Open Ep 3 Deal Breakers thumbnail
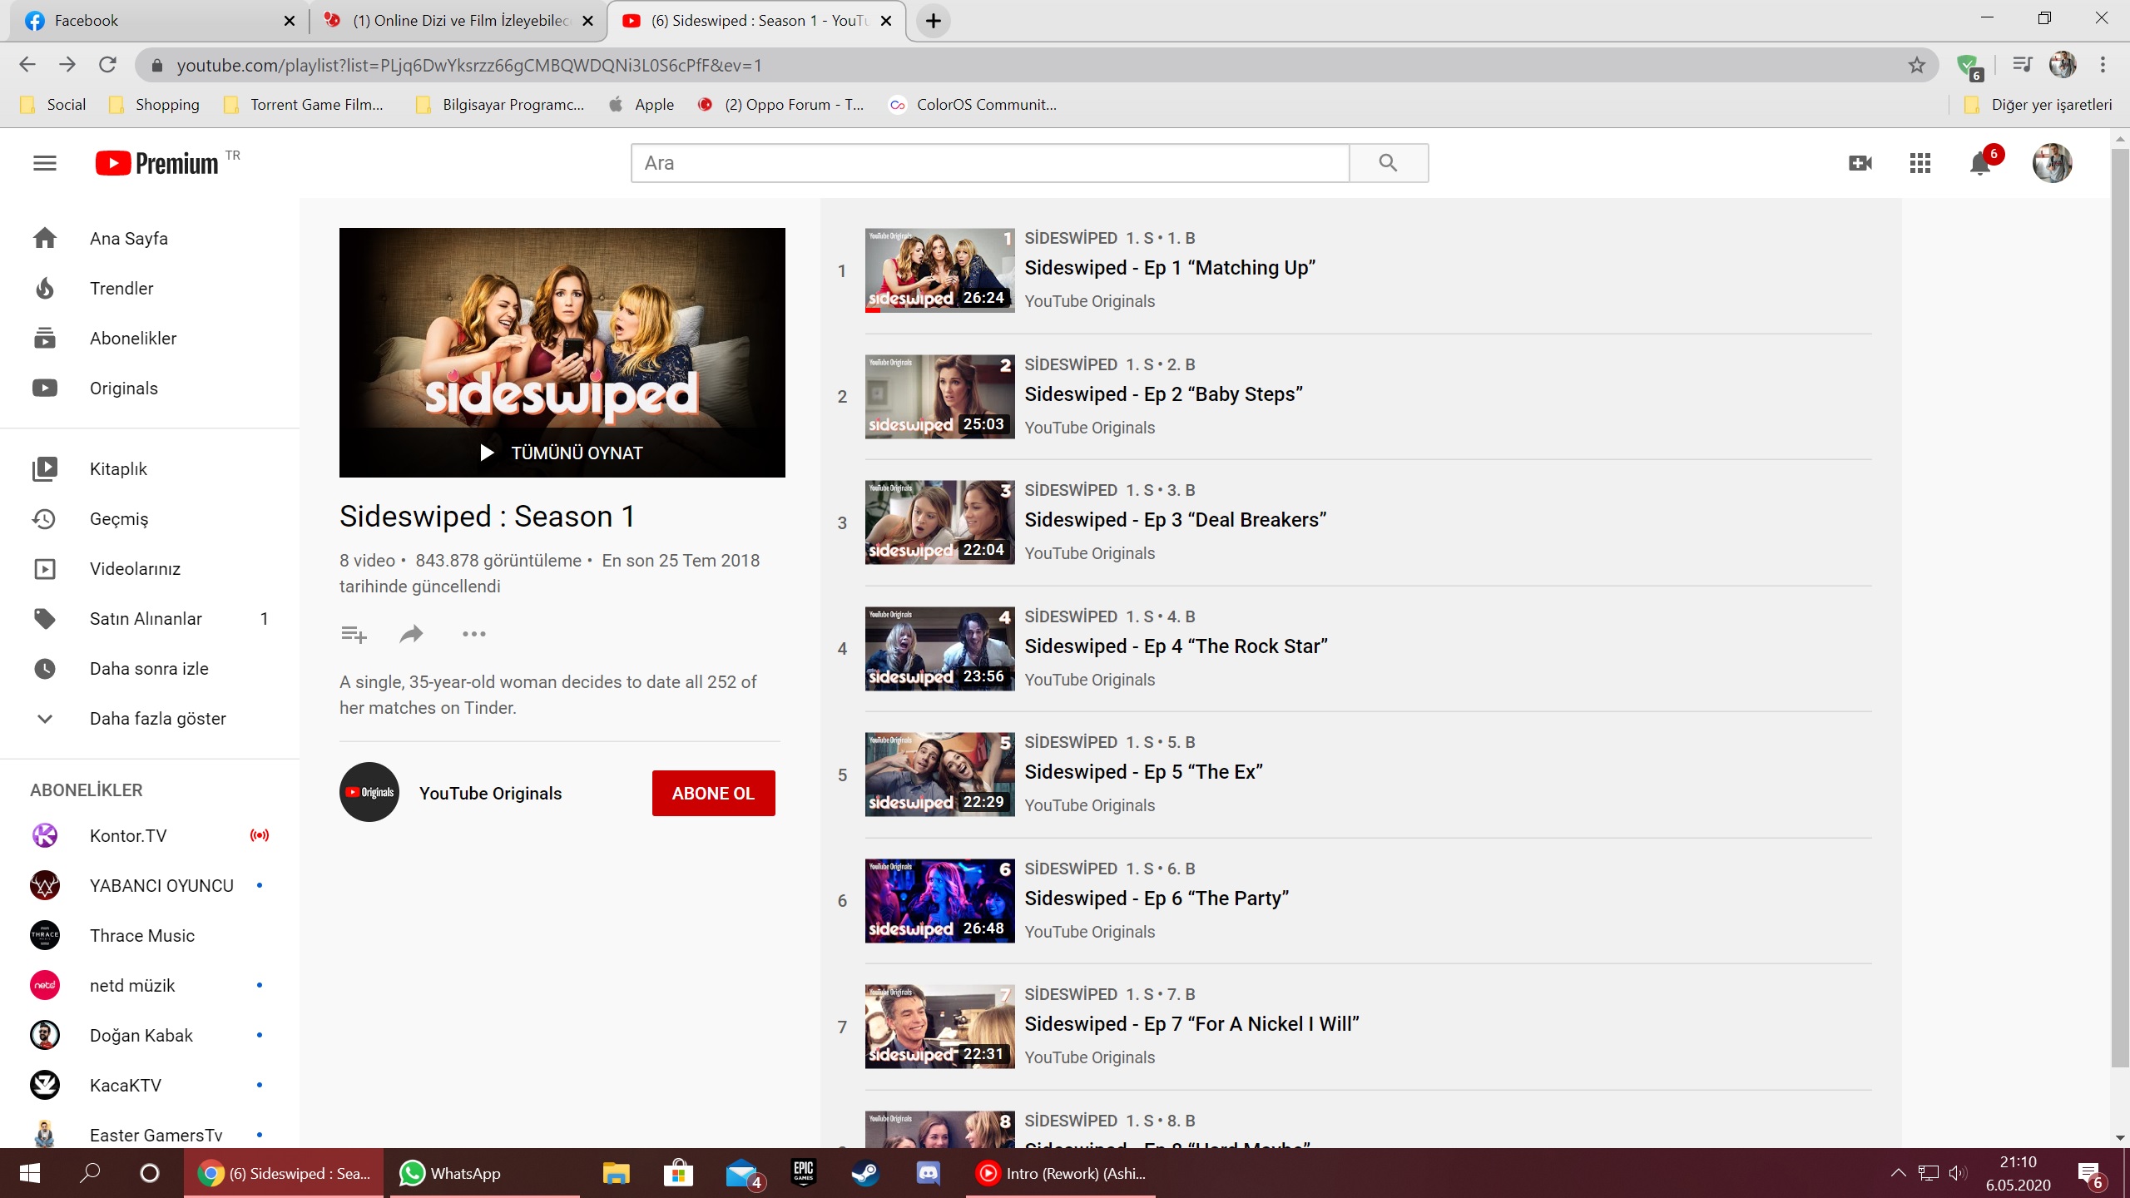Screen dimensions: 2130x1198 (939, 522)
